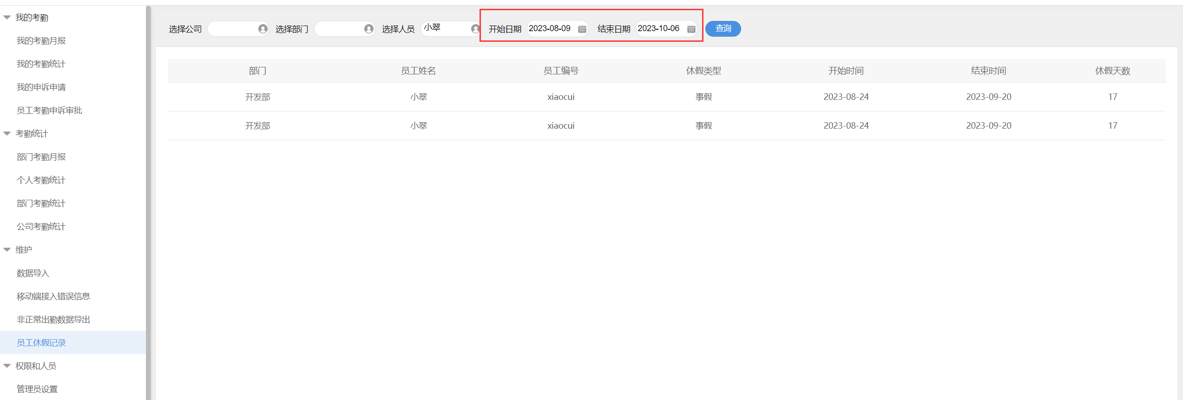Image resolution: width=1183 pixels, height=400 pixels.
Task: Click the 休假天数 column header
Action: [1112, 71]
